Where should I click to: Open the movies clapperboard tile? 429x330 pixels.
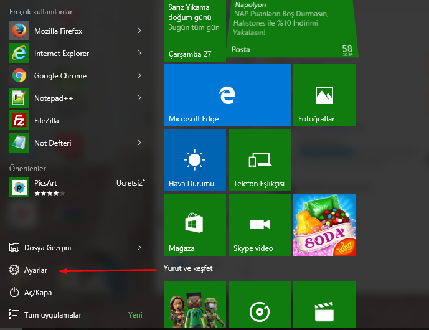click(324, 304)
